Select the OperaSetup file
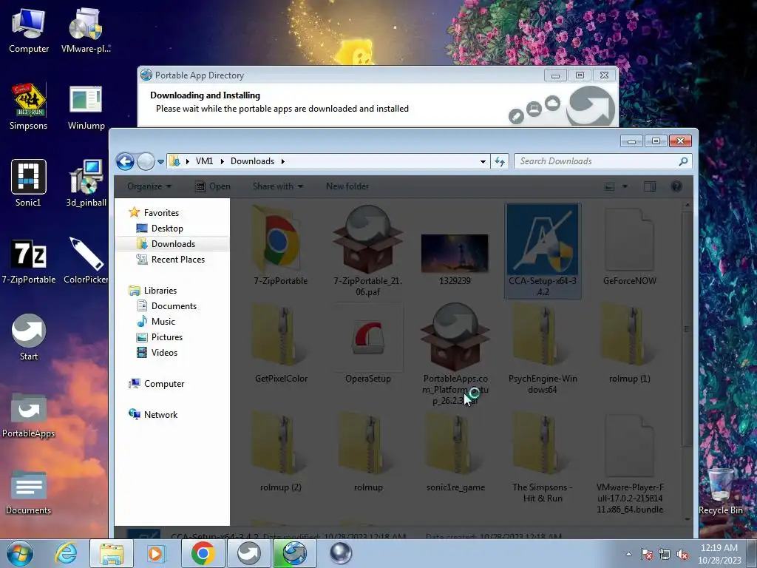Screen dimensions: 757x568 pos(368,344)
